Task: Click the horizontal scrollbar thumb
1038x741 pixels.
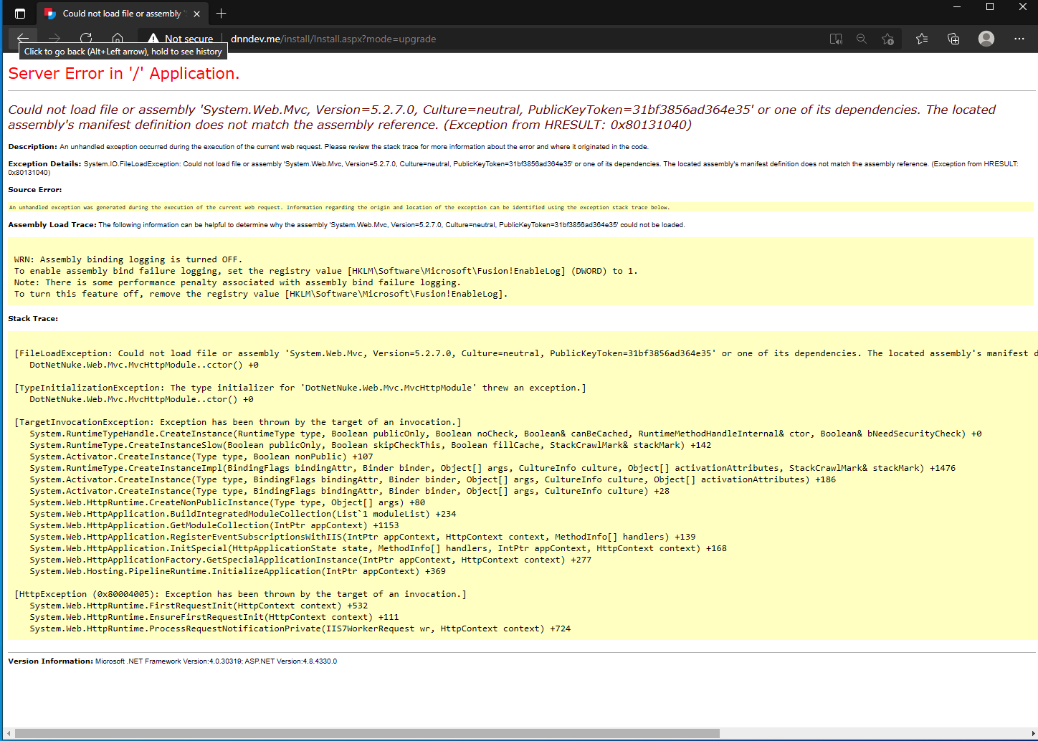Action: click(367, 733)
